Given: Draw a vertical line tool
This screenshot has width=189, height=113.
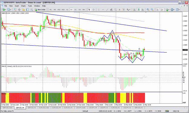Looking at the screenshot, I should point(99,10).
